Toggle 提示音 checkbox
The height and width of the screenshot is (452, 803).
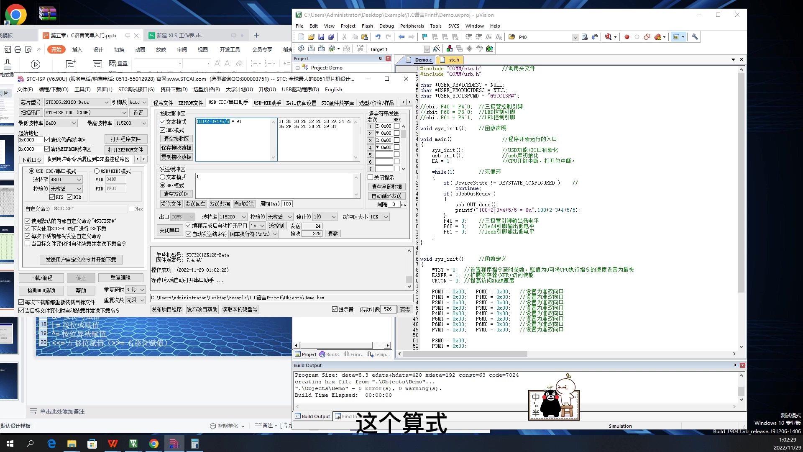coord(335,309)
